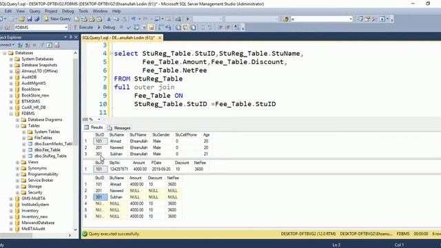Click the Object Explorer horizontal scrollbar right arrow
The height and width of the screenshot is (248, 441).
(70, 236)
